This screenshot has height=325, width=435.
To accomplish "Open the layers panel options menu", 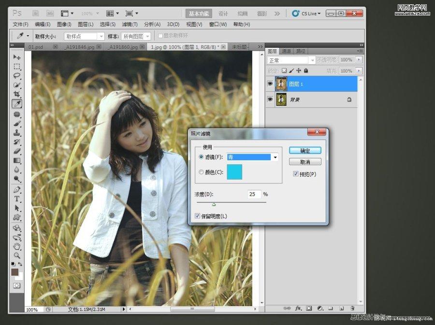I will point(360,51).
